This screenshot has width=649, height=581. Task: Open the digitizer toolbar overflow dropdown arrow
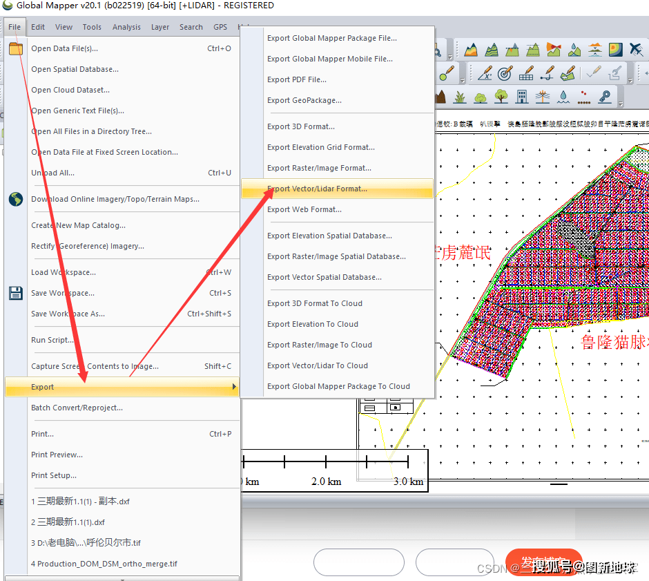[x=630, y=80]
